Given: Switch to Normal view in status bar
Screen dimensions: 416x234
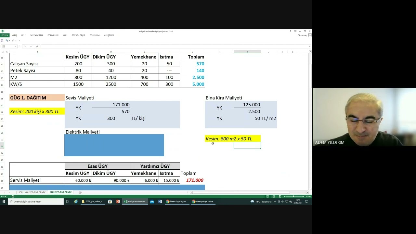Looking at the screenshot, I should (267, 196).
